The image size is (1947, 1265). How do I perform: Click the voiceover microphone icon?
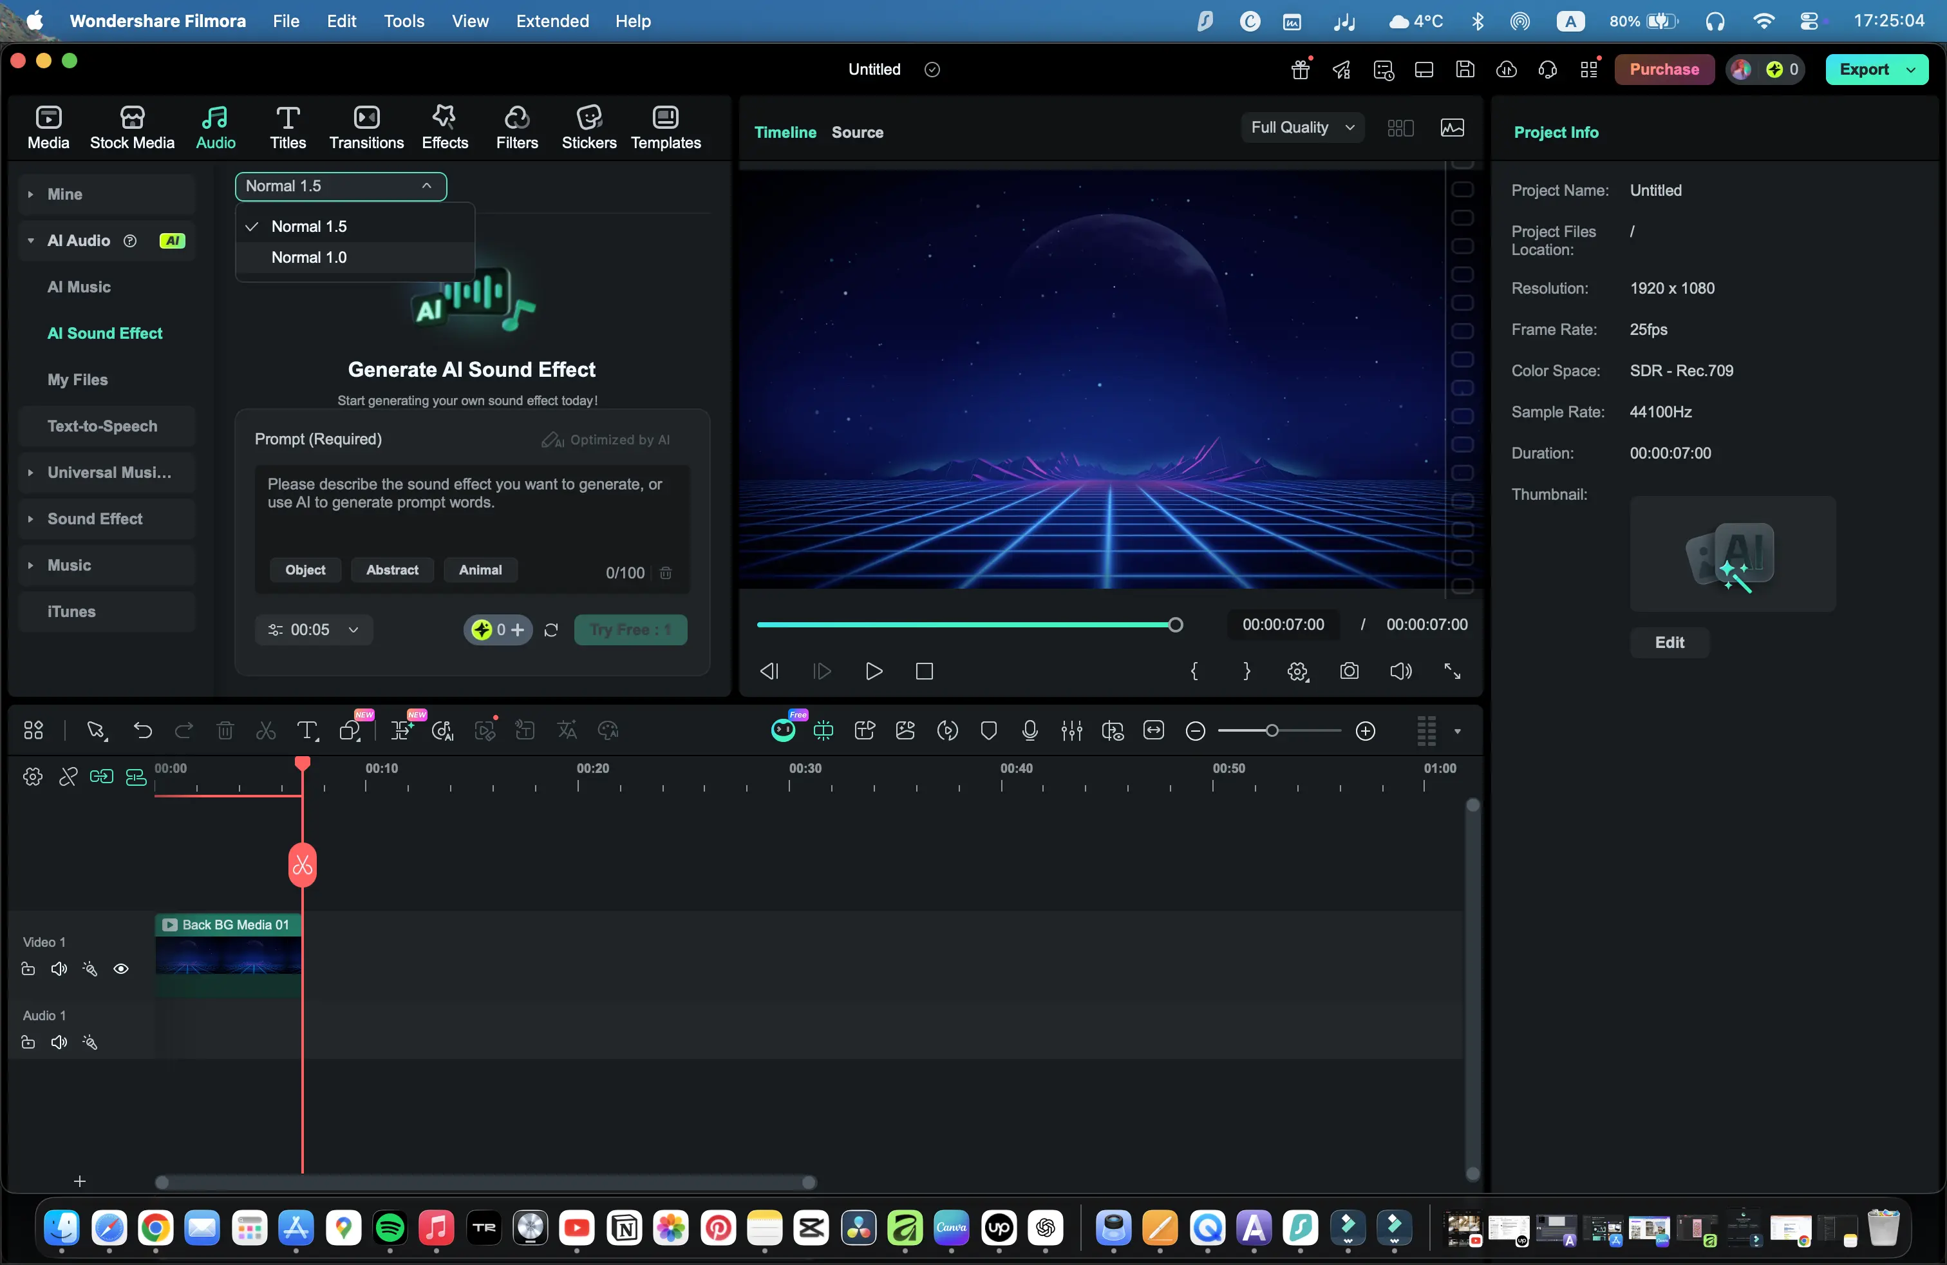1030,730
